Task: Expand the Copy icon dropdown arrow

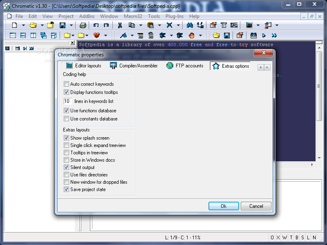Action: [x=141, y=25]
